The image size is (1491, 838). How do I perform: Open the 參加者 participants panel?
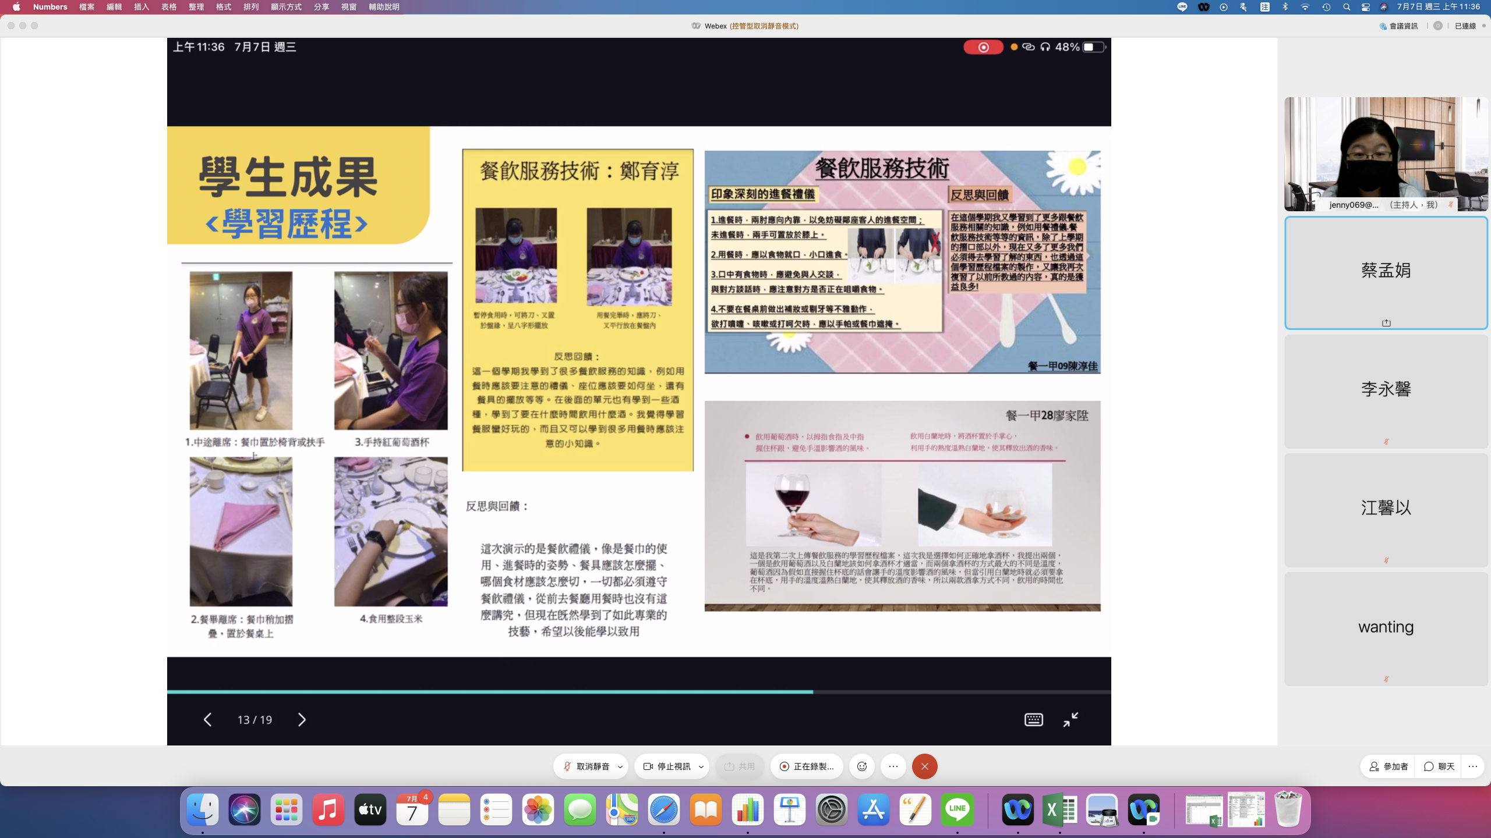coord(1388,766)
